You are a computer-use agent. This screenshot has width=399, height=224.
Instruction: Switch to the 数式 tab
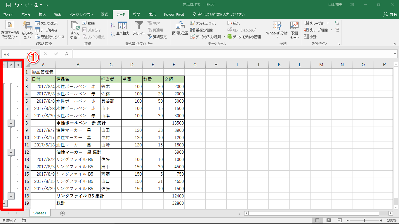point(105,14)
